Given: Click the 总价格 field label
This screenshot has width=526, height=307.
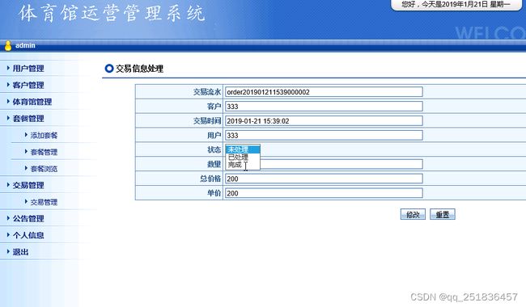Looking at the screenshot, I should (210, 179).
